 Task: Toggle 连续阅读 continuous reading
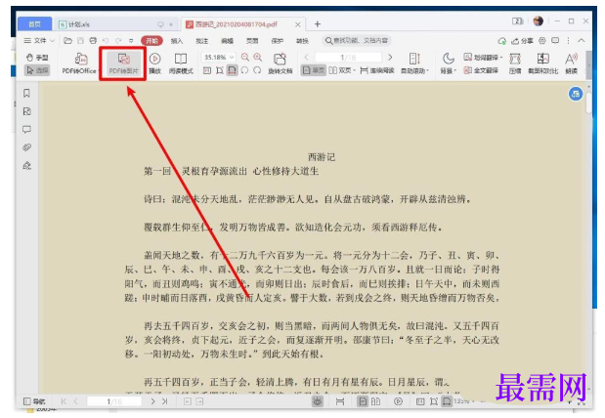coord(377,70)
